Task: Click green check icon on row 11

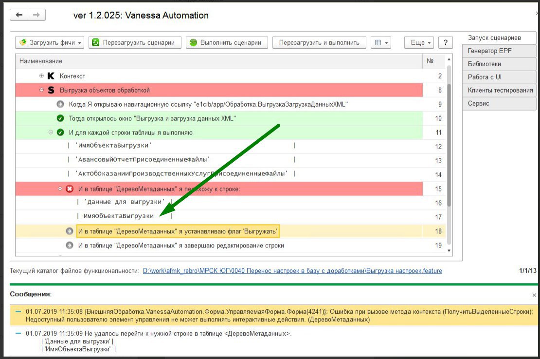Action: [60, 132]
